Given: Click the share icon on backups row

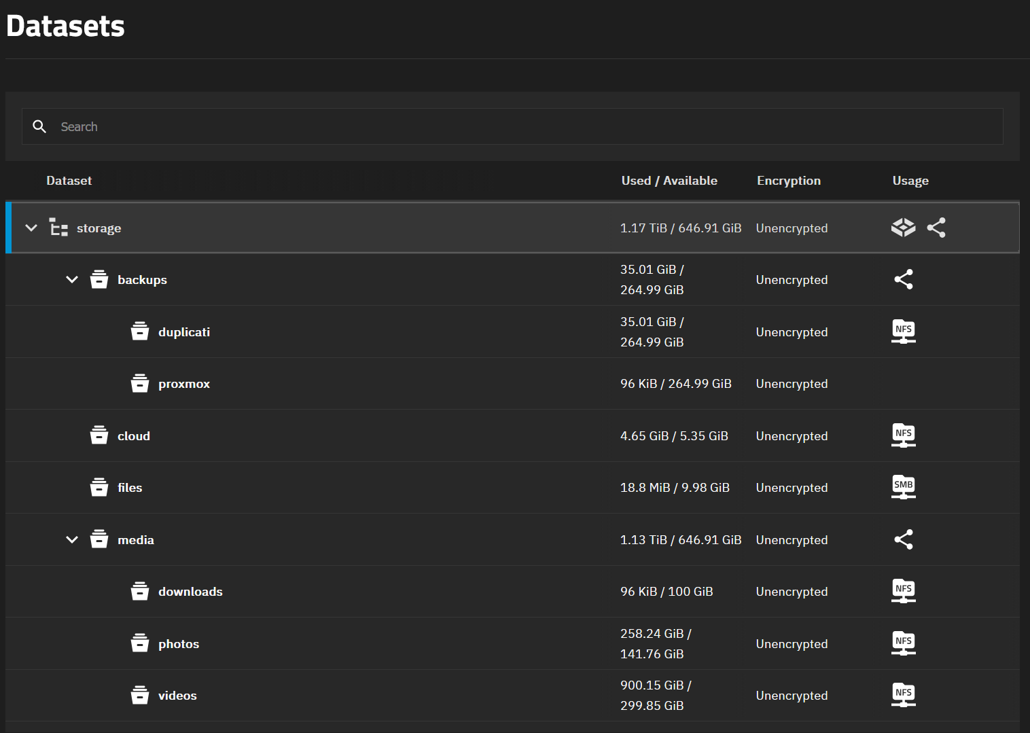Looking at the screenshot, I should [903, 279].
